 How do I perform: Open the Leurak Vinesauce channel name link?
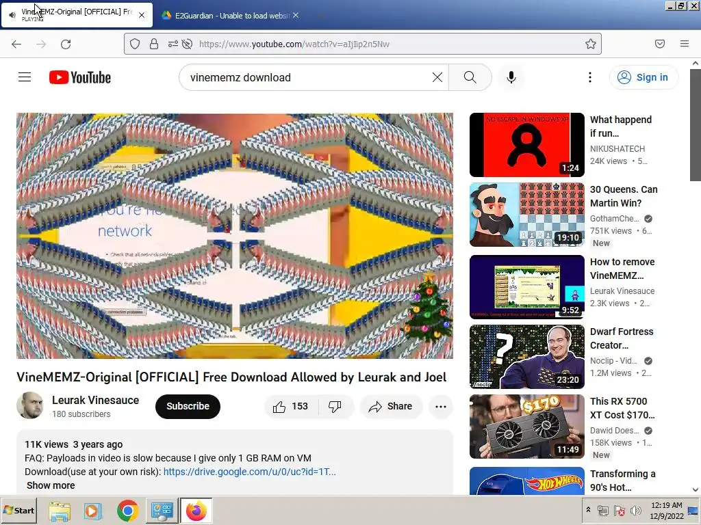[x=95, y=400]
